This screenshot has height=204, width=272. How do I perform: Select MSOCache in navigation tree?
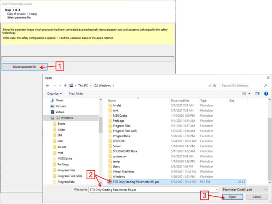point(63,159)
